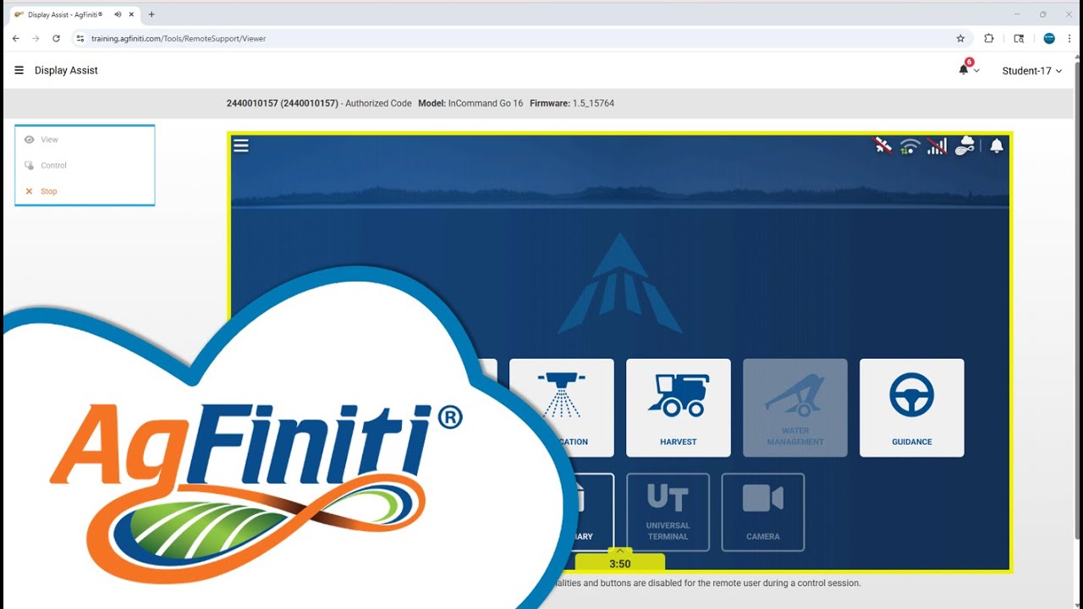
Task: Open the Student-17 account dropdown
Action: 1031,71
